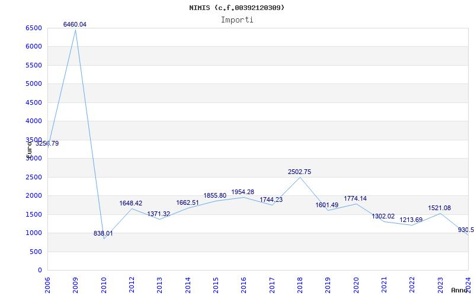
Task: Click the 5000 y-axis tick label
Action: point(33,84)
